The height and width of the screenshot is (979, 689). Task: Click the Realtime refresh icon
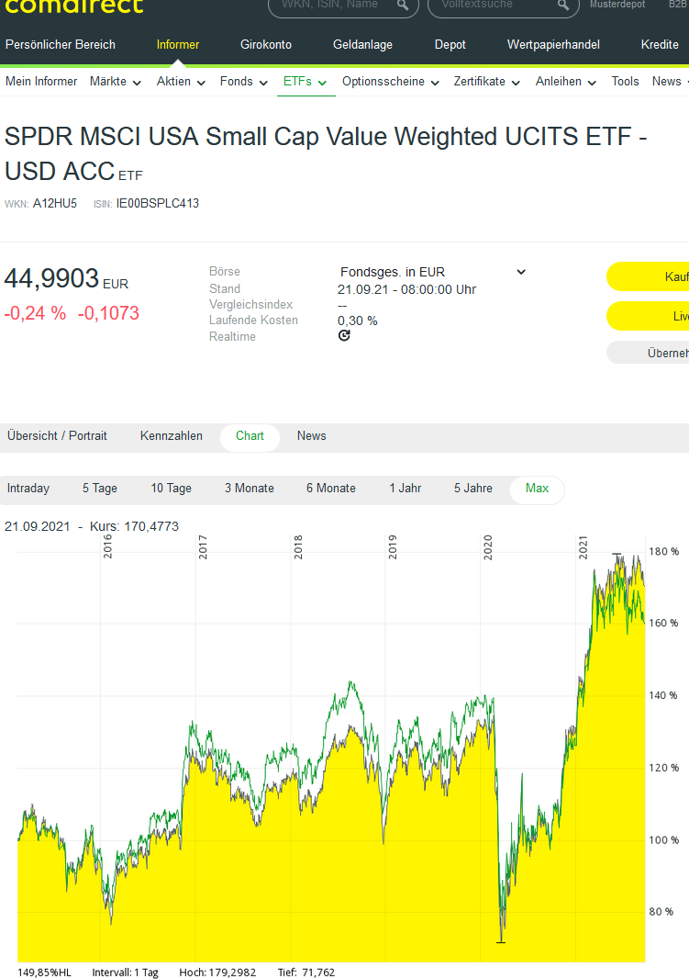[344, 336]
